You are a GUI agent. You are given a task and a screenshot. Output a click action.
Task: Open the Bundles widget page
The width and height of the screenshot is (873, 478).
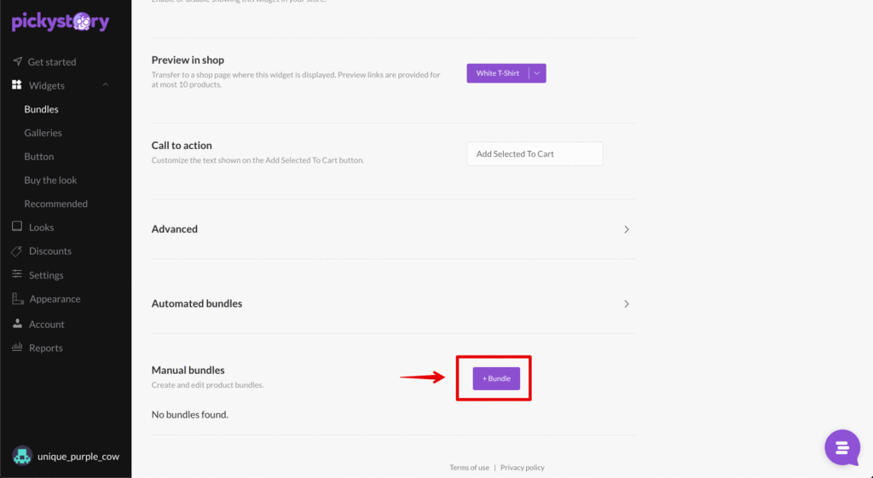(x=41, y=109)
